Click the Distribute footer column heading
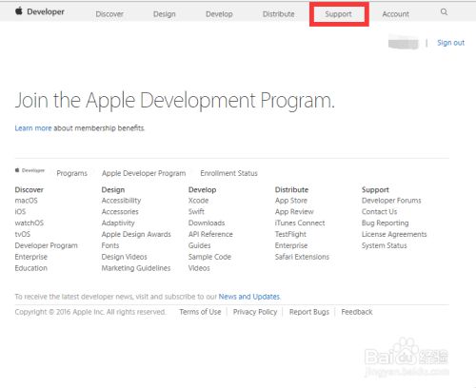The image size is (476, 388). [x=291, y=190]
